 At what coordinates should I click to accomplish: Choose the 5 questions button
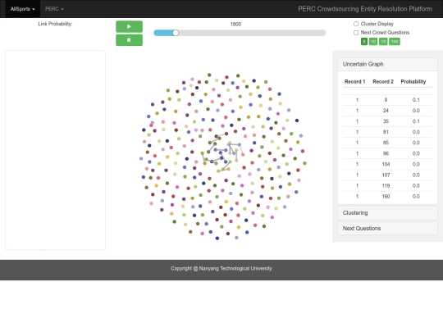point(364,42)
